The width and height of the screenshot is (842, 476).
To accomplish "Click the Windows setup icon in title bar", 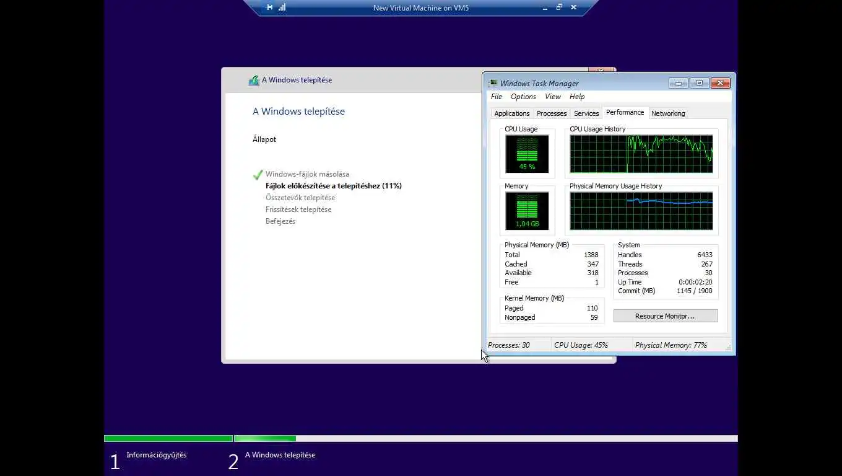I will (254, 80).
